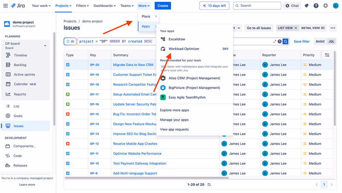The image size is (342, 193).
Task: Click Go to all issues
Action: click(259, 28)
